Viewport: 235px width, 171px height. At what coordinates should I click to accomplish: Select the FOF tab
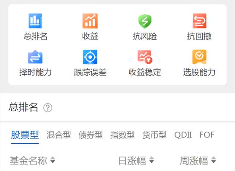pyautogui.click(x=207, y=135)
